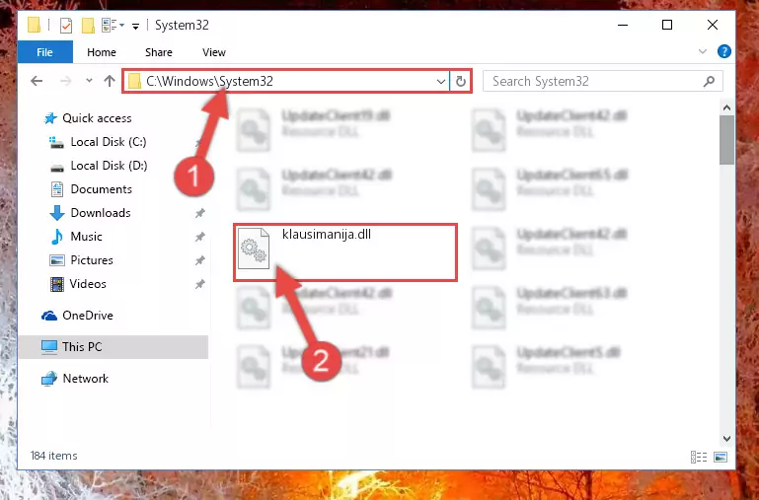The width and height of the screenshot is (759, 500).
Task: Click the Search System32 field
Action: coord(603,81)
